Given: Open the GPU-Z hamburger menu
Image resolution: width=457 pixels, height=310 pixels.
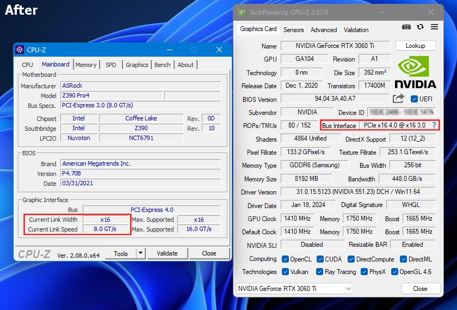Looking at the screenshot, I should click(434, 27).
